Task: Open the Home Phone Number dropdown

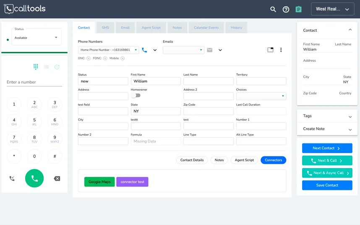Action: pos(108,50)
